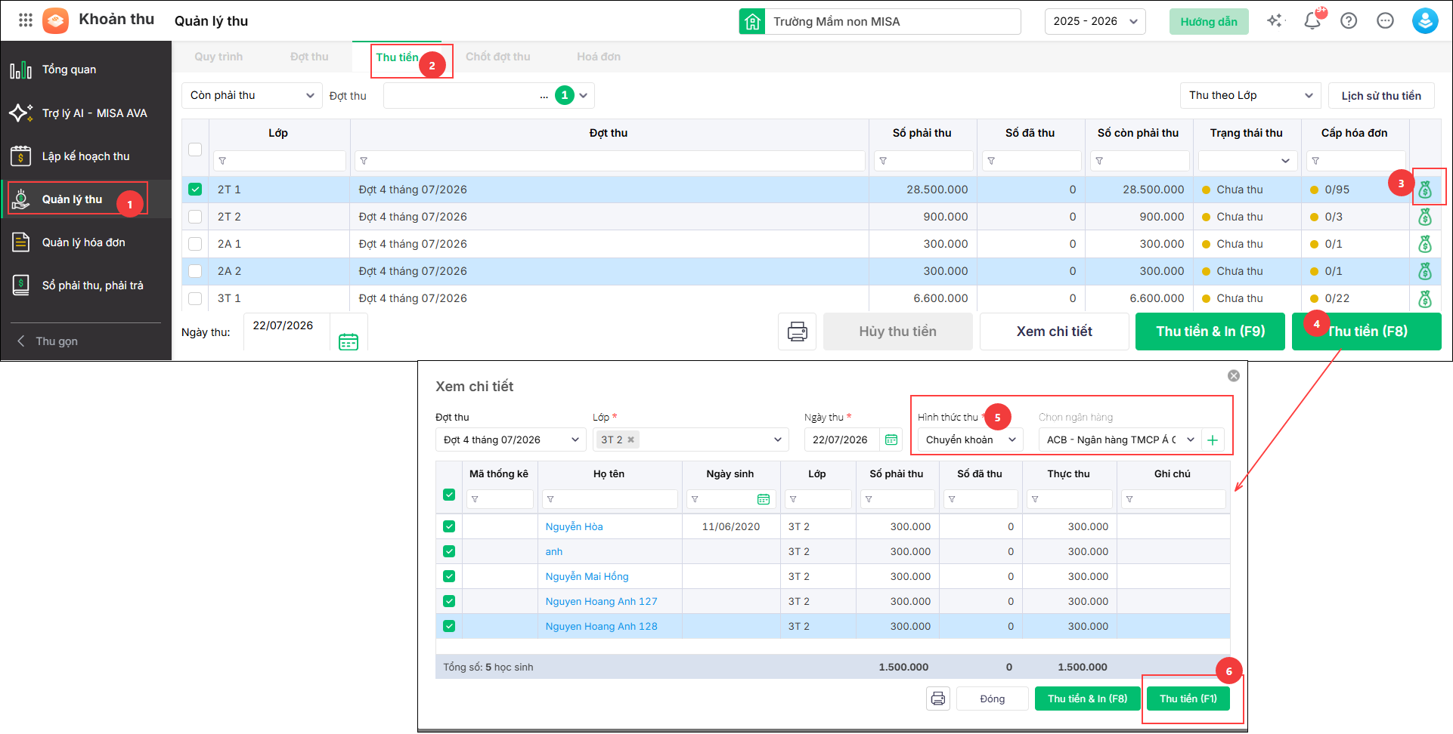Viewport: 1453px width, 734px height.
Task: Close the Xem chi tiết dialog
Action: point(1234,375)
